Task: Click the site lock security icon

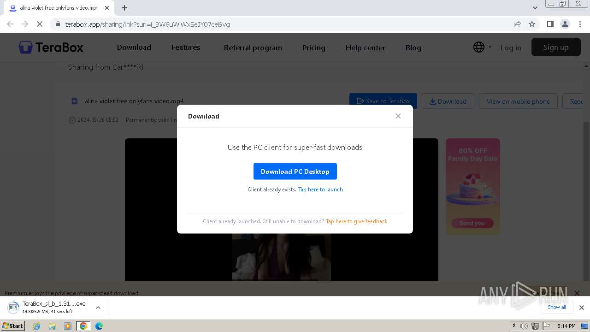Action: pyautogui.click(x=58, y=24)
